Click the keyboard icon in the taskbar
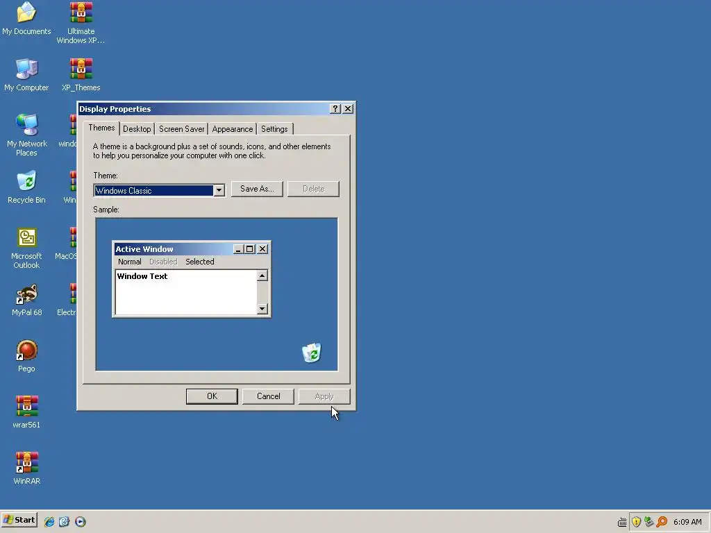The width and height of the screenshot is (711, 533). coord(622,522)
